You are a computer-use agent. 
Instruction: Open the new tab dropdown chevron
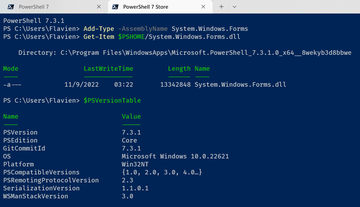(234, 7)
